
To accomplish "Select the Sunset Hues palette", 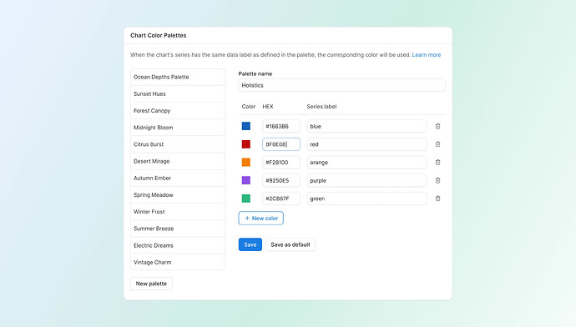I will pyautogui.click(x=178, y=94).
